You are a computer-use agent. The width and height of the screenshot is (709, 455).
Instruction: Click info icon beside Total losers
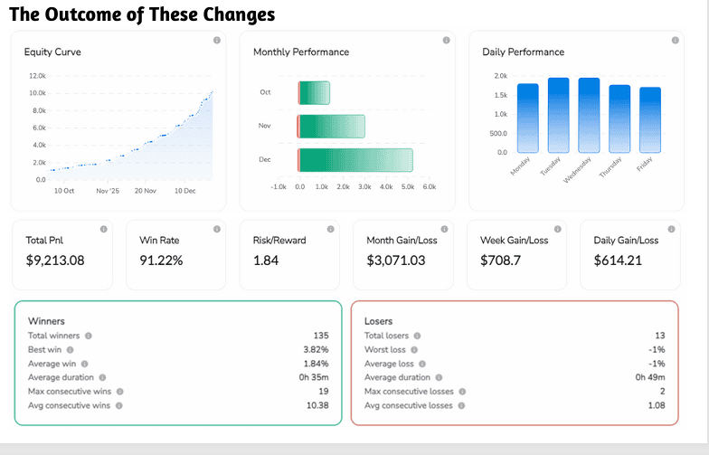418,336
